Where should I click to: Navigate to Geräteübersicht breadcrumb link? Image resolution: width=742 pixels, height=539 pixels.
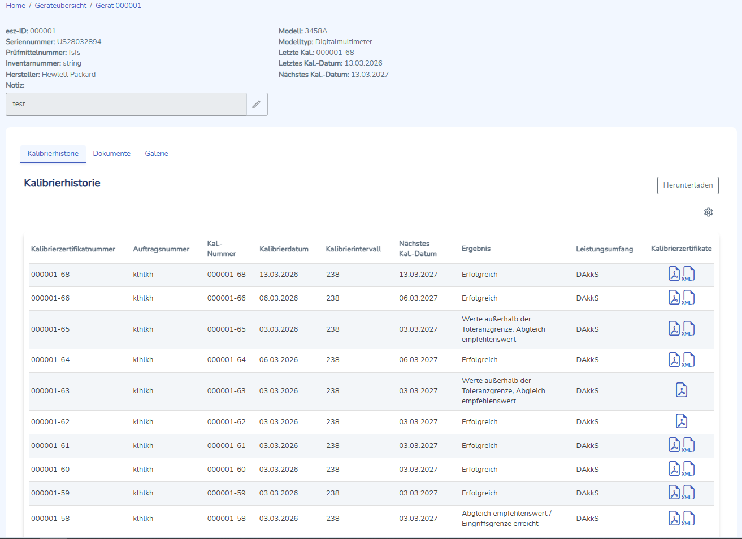(x=60, y=6)
